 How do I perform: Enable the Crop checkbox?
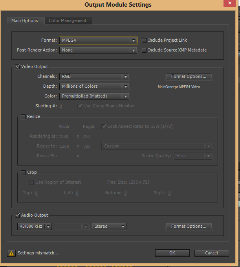(x=23, y=173)
